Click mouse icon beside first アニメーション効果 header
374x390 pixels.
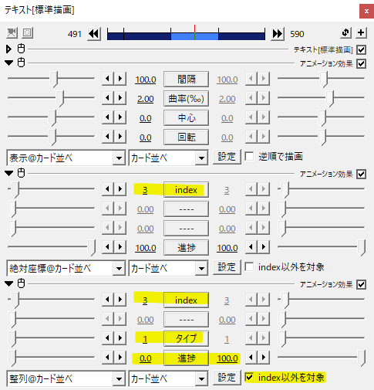[22, 63]
